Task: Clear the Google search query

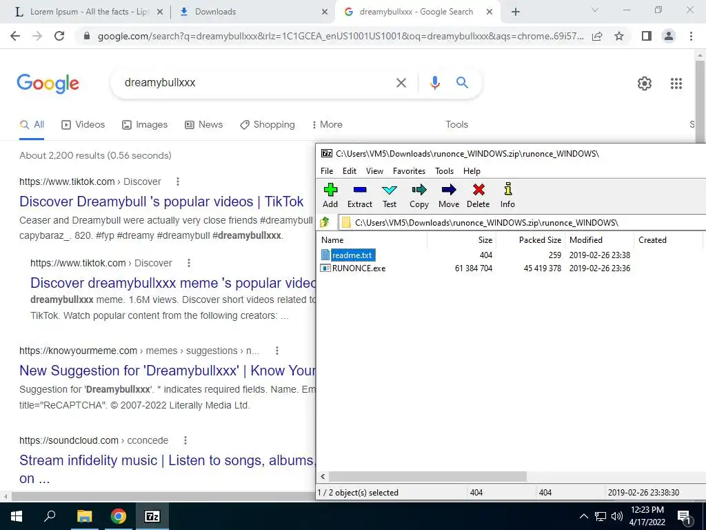Action: pos(401,83)
